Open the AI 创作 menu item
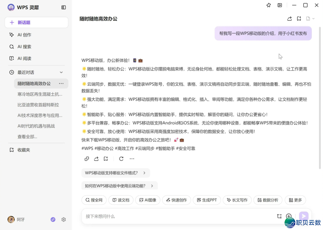The height and width of the screenshot is (230, 323). point(24,35)
